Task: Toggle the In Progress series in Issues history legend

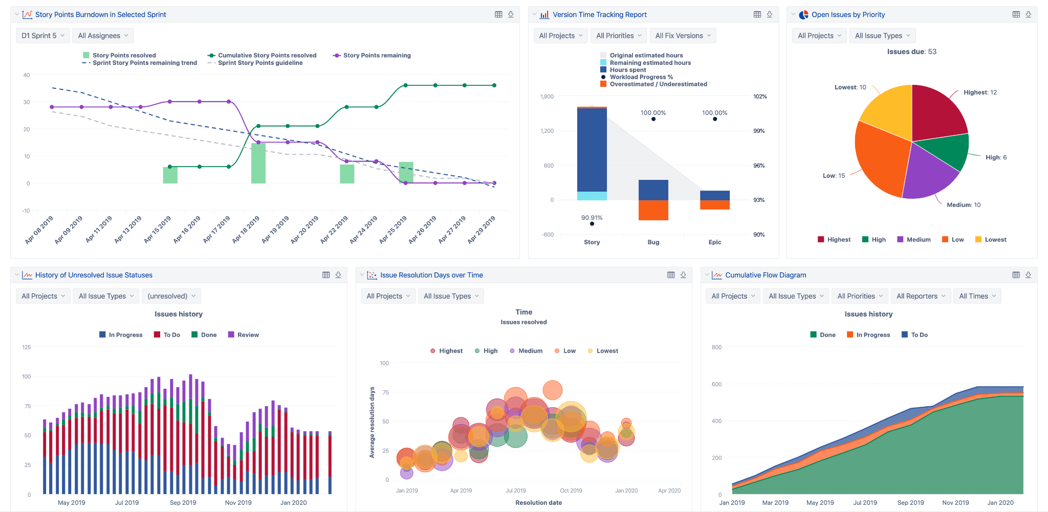Action: click(121, 335)
